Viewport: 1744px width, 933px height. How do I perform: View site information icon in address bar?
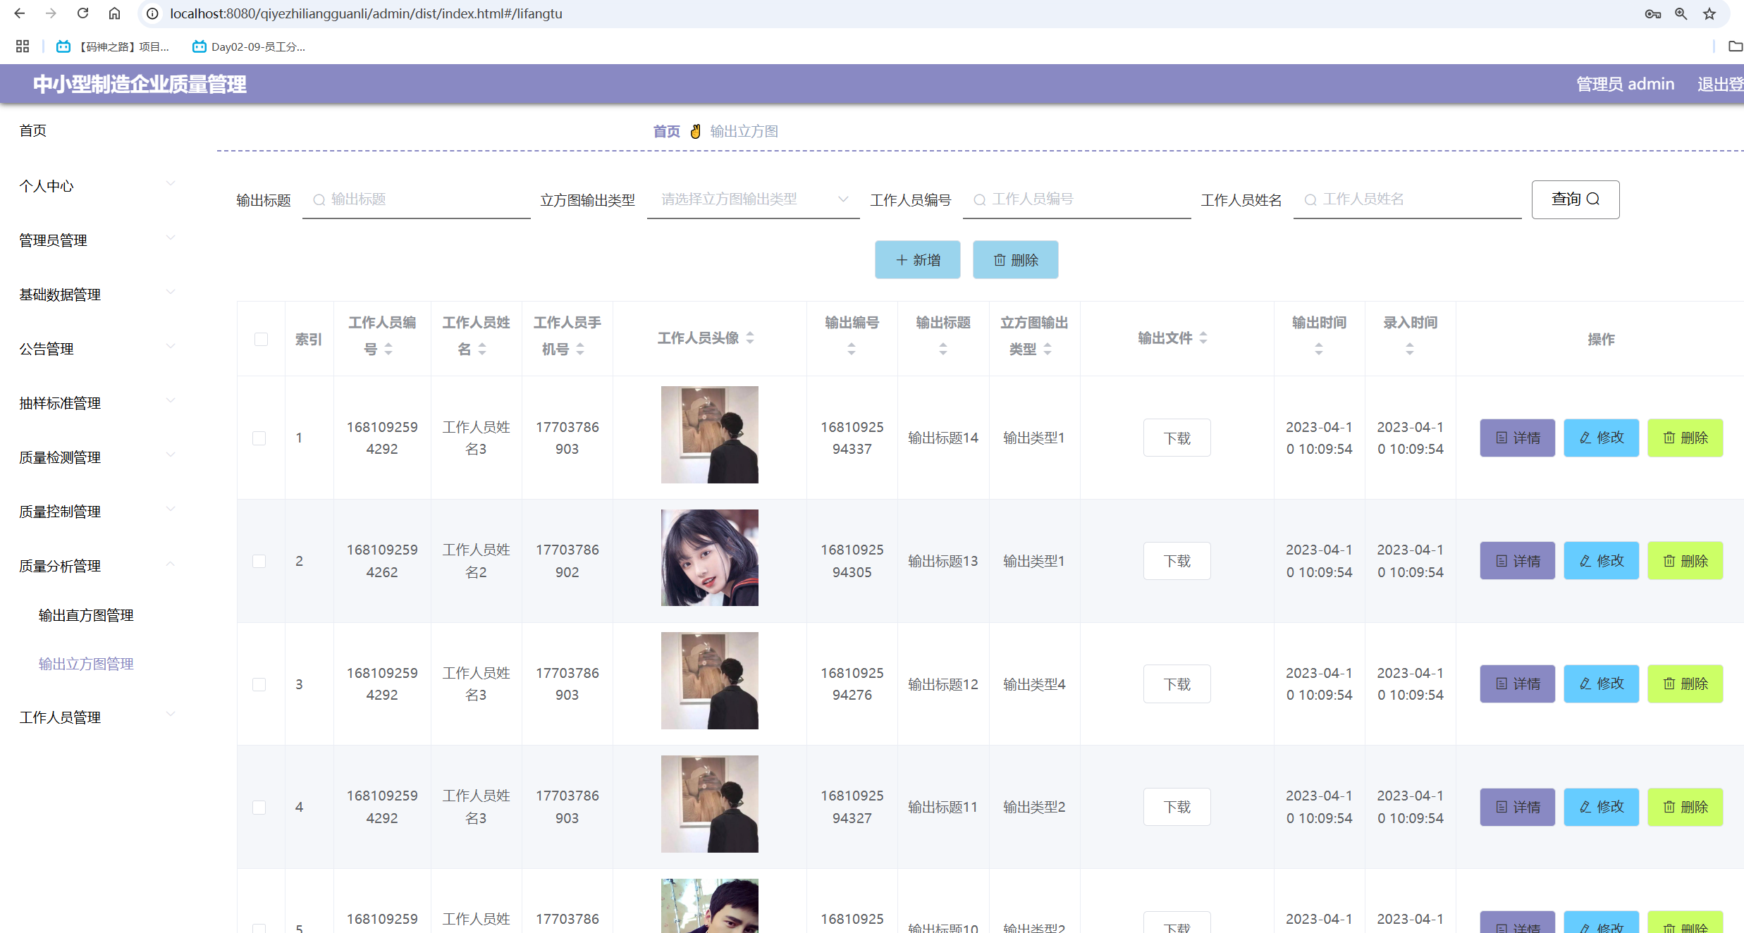152,13
